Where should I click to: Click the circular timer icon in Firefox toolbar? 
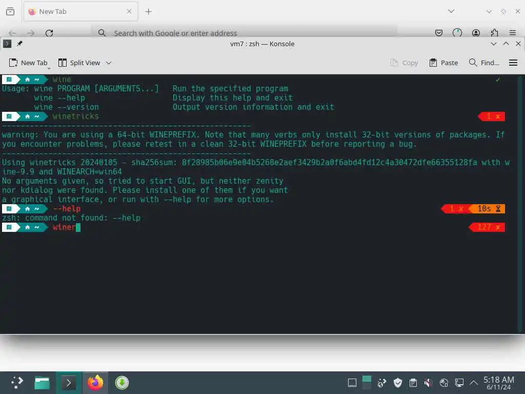pyautogui.click(x=457, y=32)
